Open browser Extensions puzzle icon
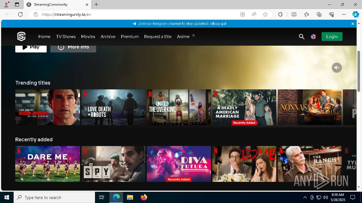 (x=280, y=14)
